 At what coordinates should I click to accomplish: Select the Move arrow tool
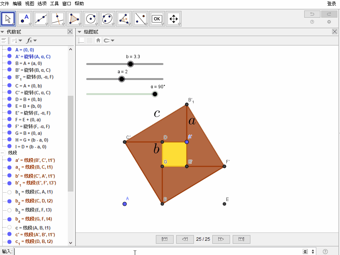pos(8,19)
